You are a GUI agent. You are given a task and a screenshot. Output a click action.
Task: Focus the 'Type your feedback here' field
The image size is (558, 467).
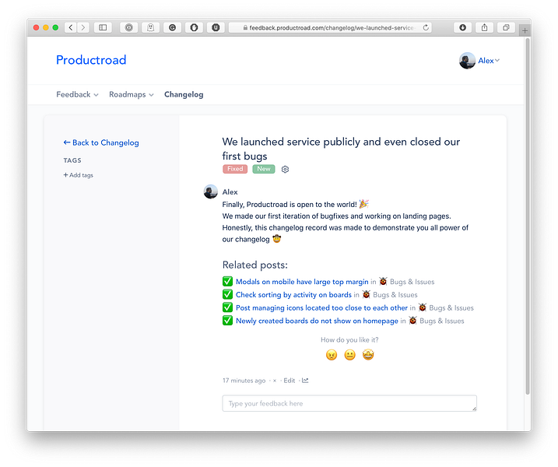pyautogui.click(x=349, y=403)
